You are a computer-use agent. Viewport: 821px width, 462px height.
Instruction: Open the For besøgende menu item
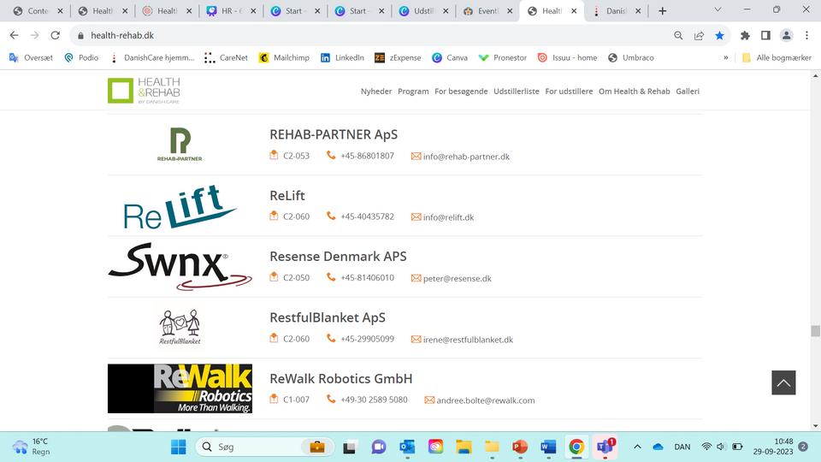coord(461,92)
